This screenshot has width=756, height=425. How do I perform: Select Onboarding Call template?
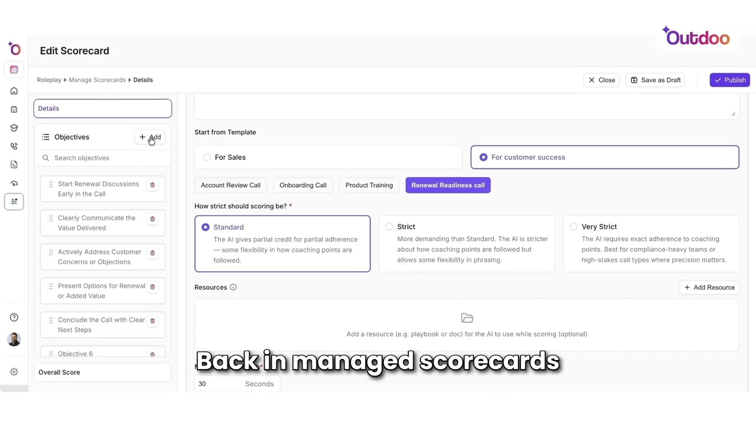(303, 185)
